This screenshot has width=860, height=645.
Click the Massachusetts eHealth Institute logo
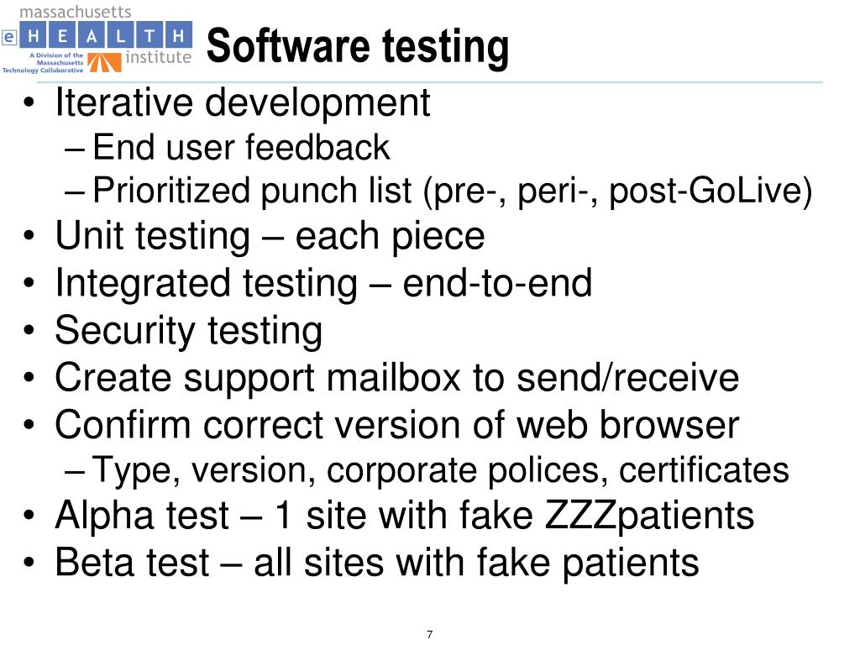point(97,40)
